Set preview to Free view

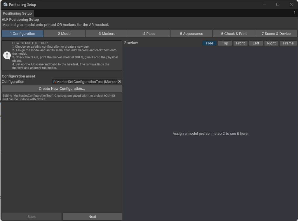coord(210,43)
